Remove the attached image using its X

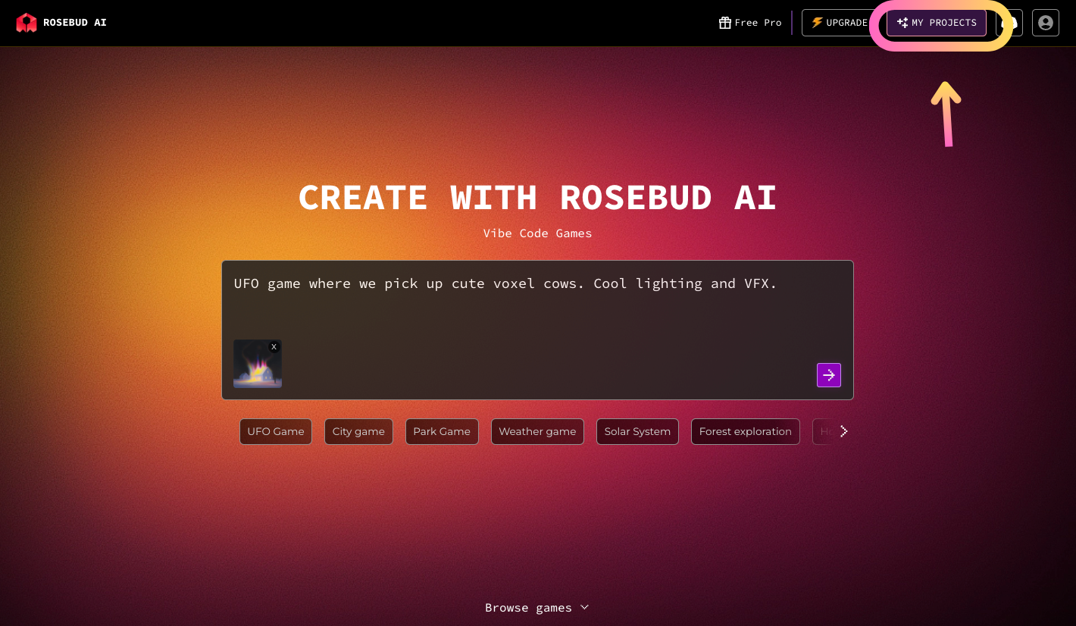click(x=274, y=346)
